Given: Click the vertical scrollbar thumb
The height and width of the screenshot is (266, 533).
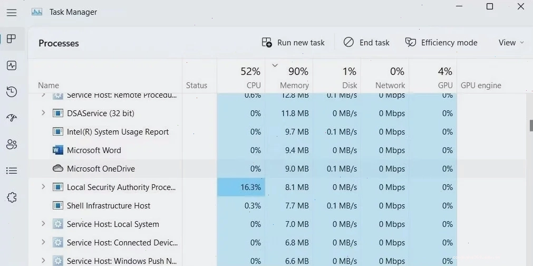Looking at the screenshot, I should (x=531, y=125).
